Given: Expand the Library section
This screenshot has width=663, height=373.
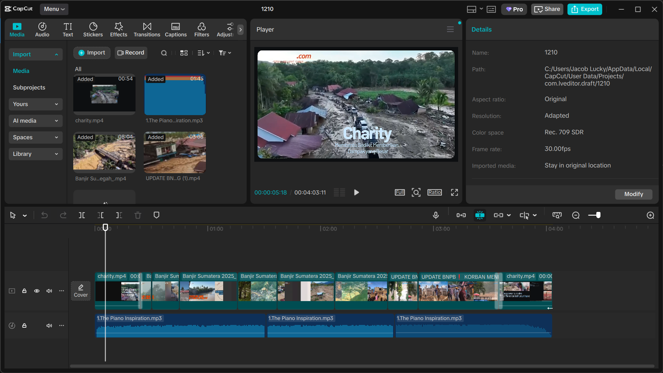Looking at the screenshot, I should point(35,154).
